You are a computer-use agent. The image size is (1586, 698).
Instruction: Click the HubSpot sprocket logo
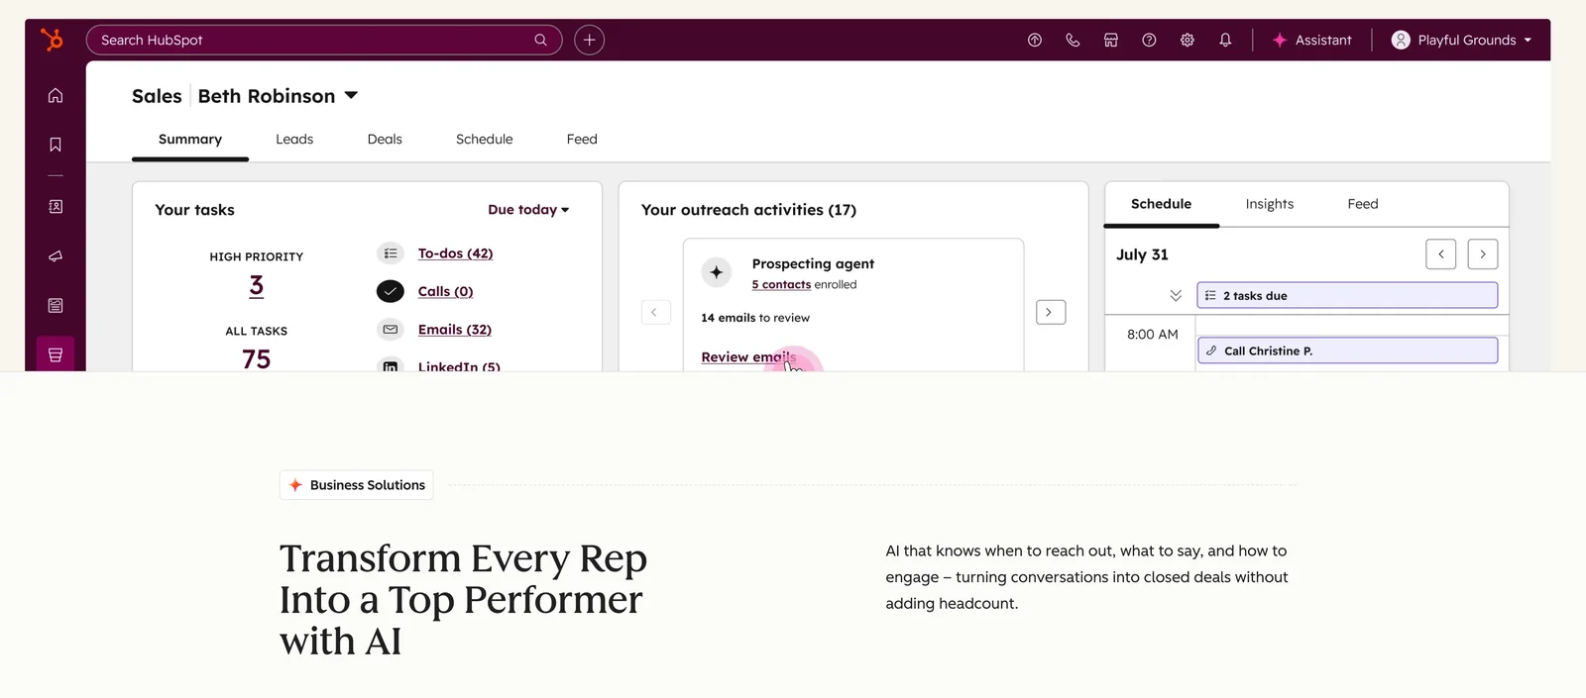tap(52, 40)
